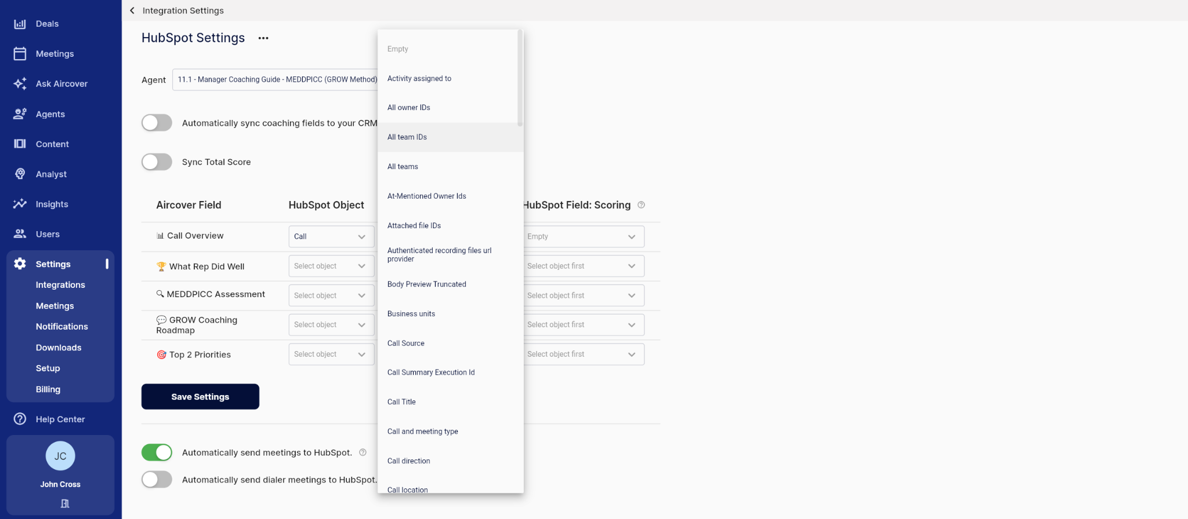This screenshot has width=1188, height=519.
Task: Click info icon after send meetings to HubSpot
Action: tap(363, 452)
